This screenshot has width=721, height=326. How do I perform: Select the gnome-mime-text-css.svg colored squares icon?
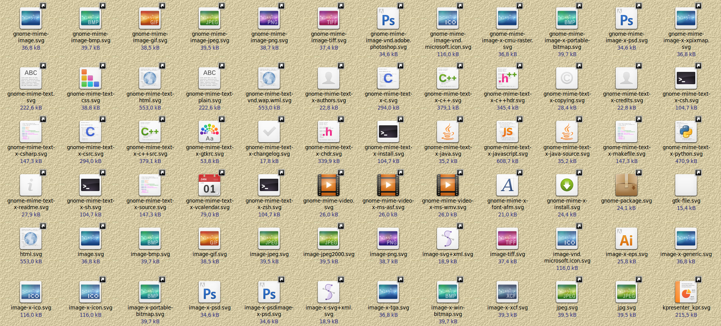pos(90,78)
